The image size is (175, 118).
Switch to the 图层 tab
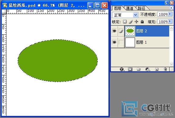(118, 8)
